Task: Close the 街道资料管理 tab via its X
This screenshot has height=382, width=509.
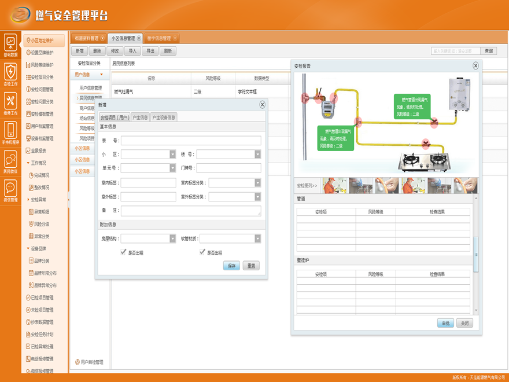Action: [x=102, y=38]
